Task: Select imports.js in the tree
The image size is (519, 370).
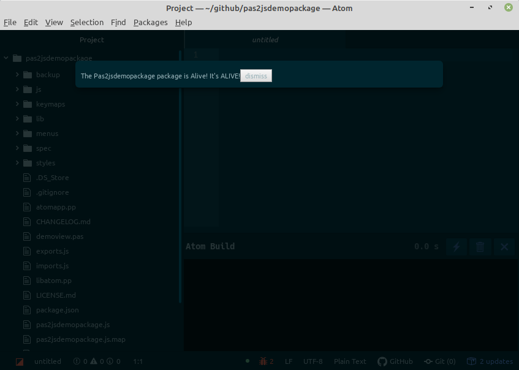Action: (52, 266)
